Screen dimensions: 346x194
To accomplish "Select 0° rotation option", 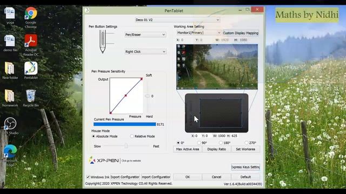I will click(178, 143).
